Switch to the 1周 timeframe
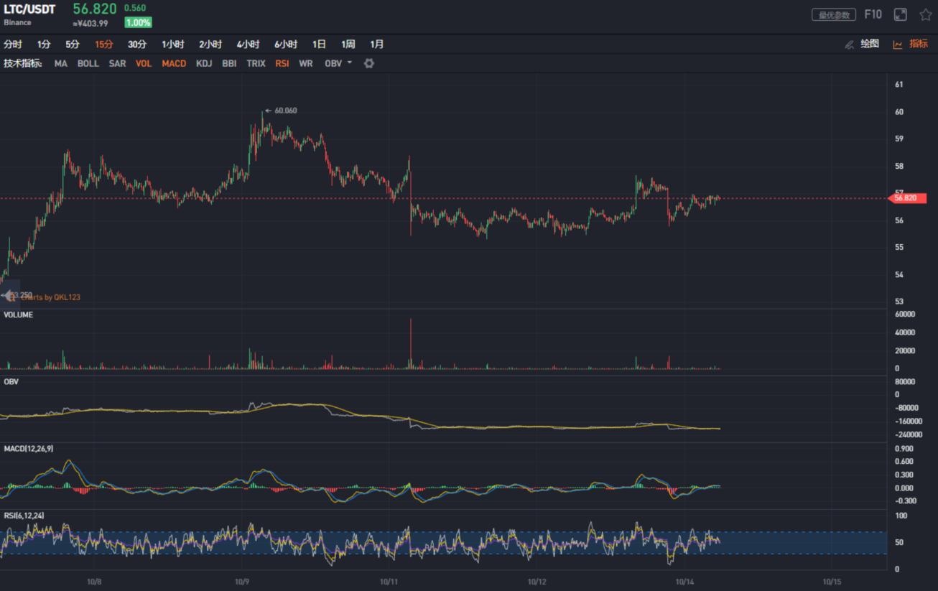The image size is (938, 591). point(348,44)
